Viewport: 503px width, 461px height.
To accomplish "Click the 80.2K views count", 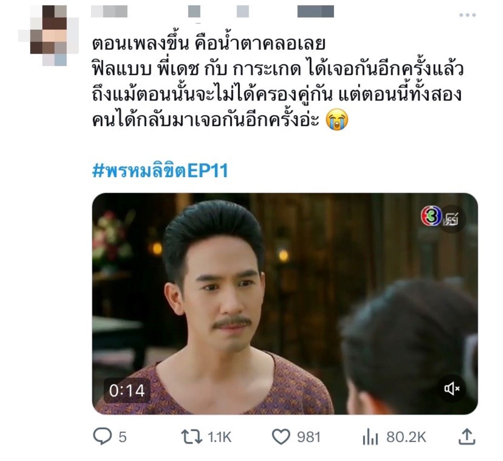I will click(x=406, y=437).
